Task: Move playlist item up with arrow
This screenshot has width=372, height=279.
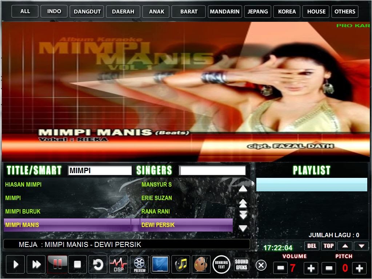Action: 345,246
